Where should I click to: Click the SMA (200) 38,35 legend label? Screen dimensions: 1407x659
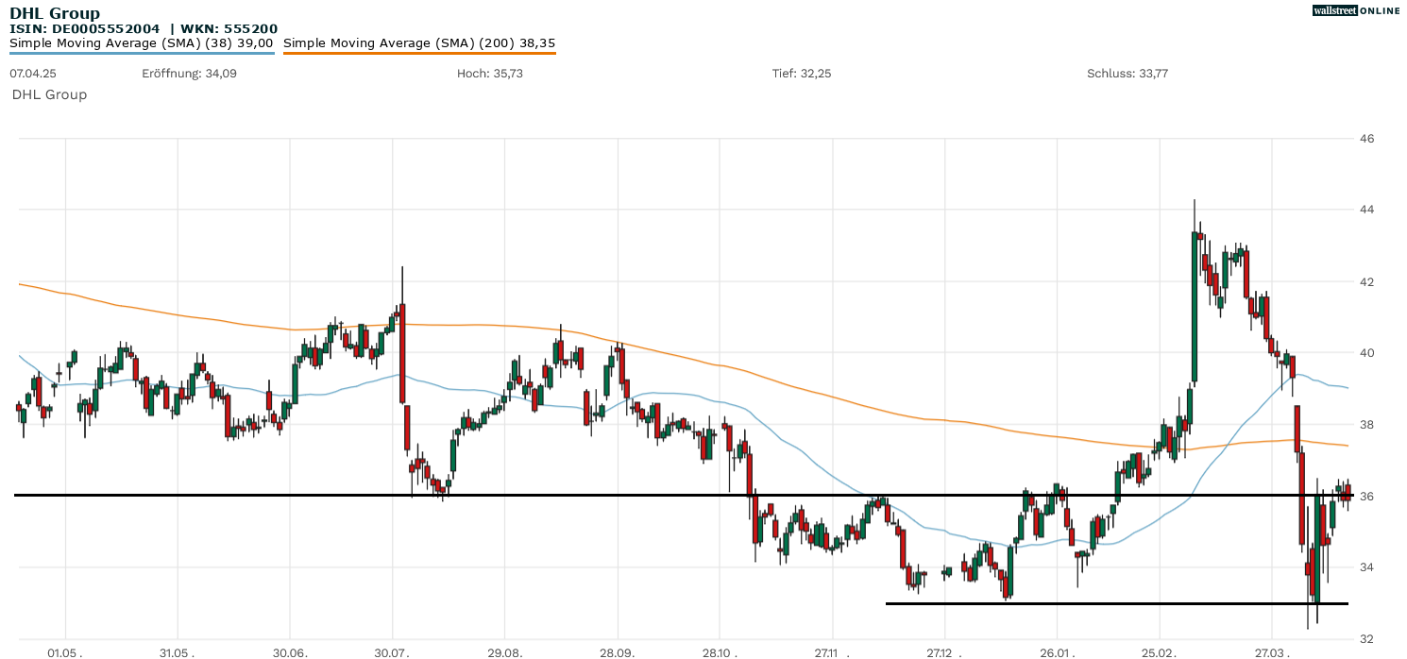coord(419,42)
